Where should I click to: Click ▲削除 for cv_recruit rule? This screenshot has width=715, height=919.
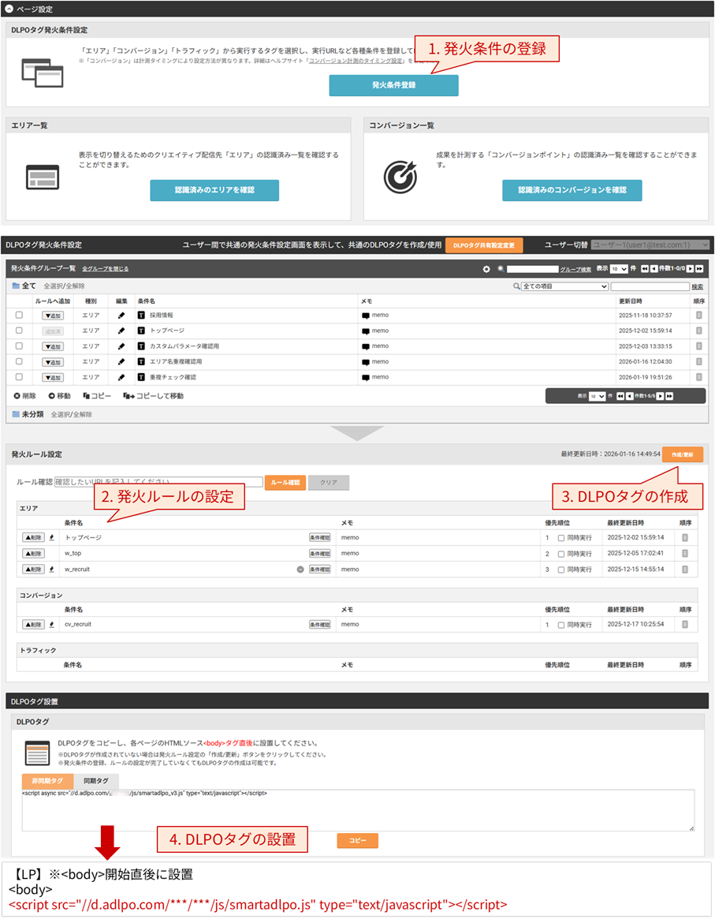(33, 625)
